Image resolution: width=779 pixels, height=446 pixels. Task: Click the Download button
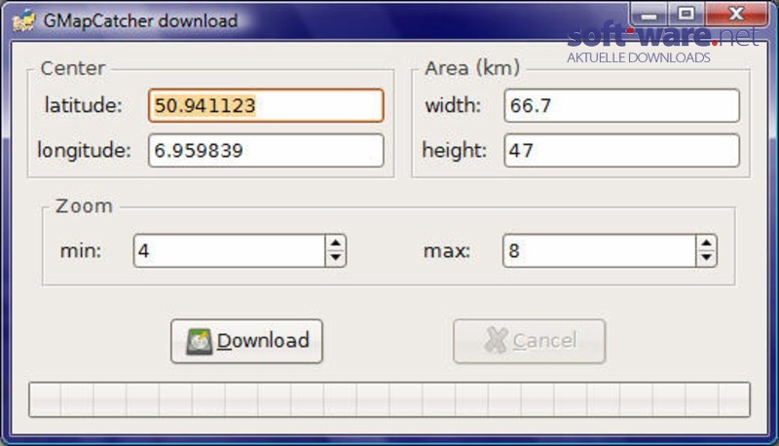[x=246, y=341]
